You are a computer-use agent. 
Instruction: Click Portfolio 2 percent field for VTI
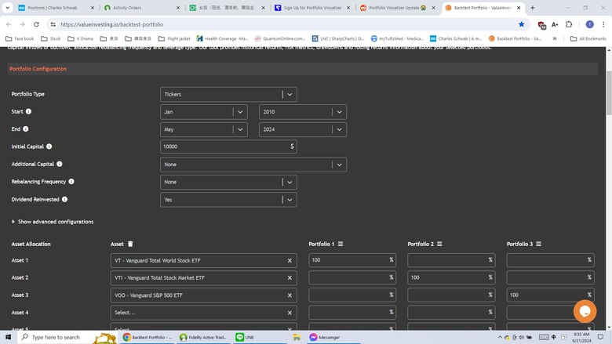tap(451, 277)
